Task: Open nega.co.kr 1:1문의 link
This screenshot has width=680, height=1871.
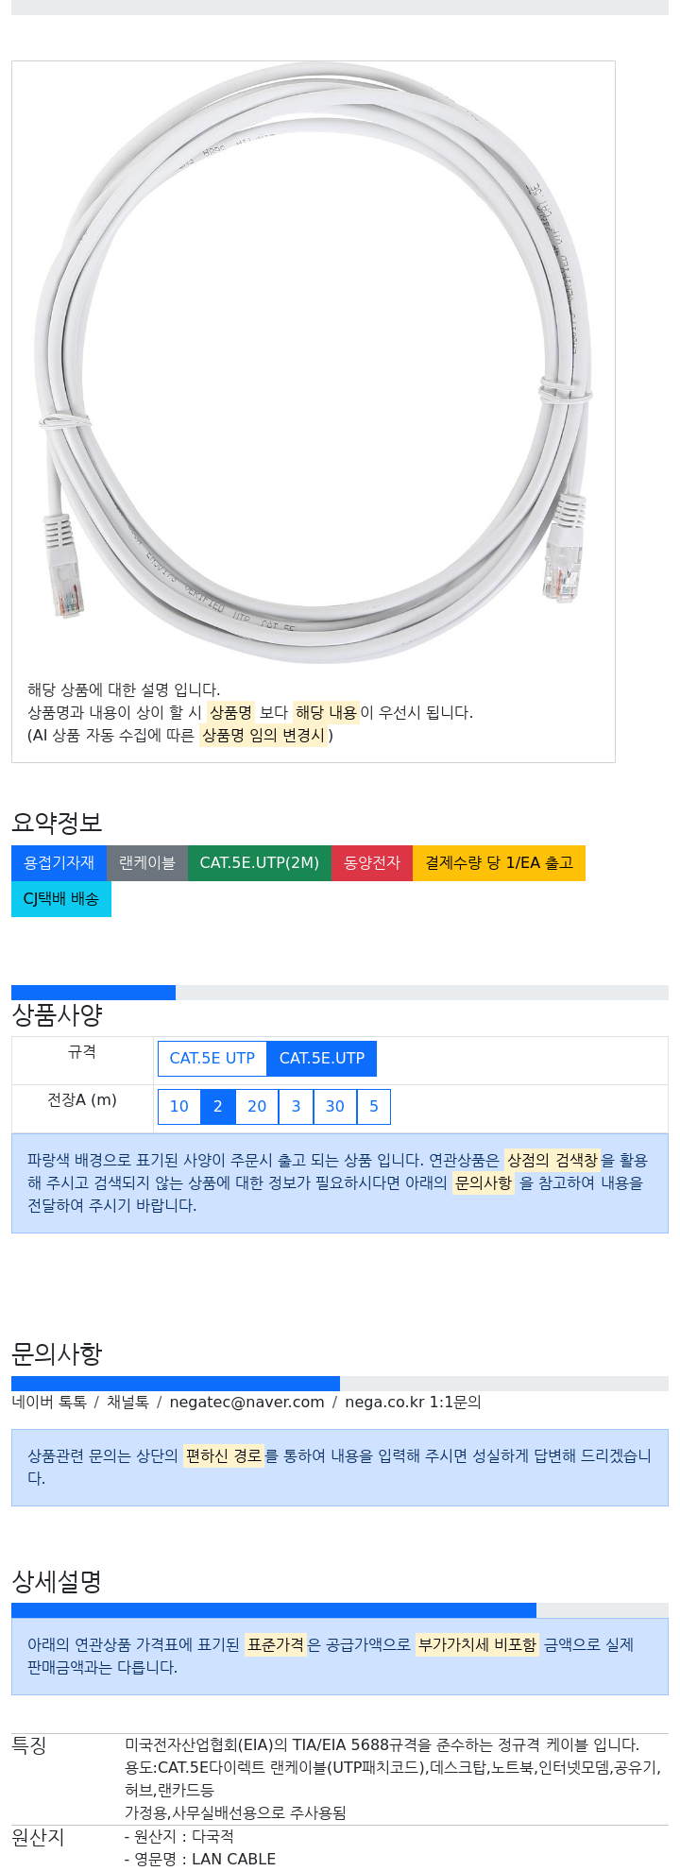Action: (413, 1403)
